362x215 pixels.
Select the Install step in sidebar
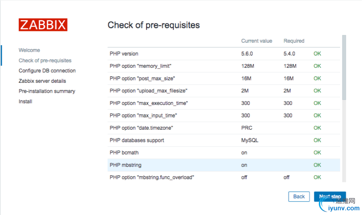coord(26,102)
